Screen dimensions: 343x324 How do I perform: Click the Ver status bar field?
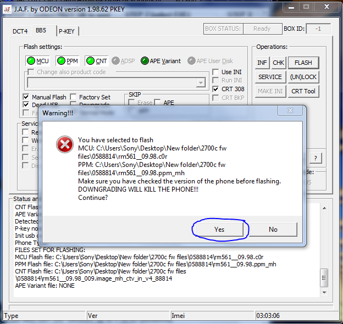click(x=128, y=315)
